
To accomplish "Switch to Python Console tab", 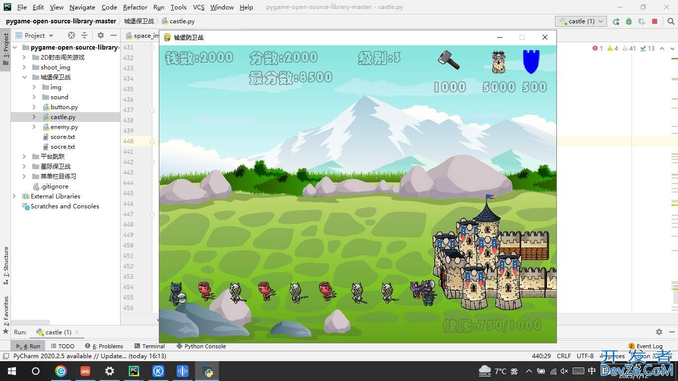I will pyautogui.click(x=201, y=346).
